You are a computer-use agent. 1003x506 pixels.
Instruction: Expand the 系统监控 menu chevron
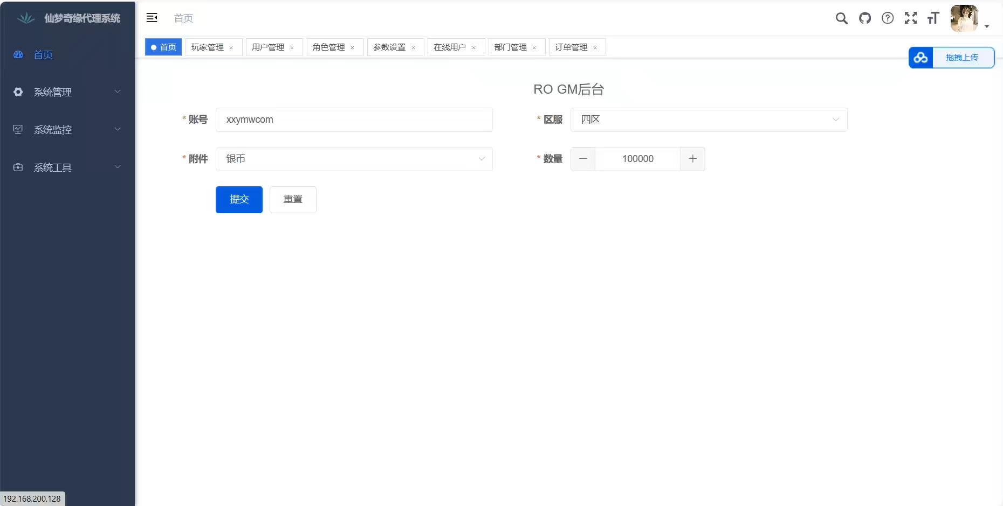coord(118,129)
